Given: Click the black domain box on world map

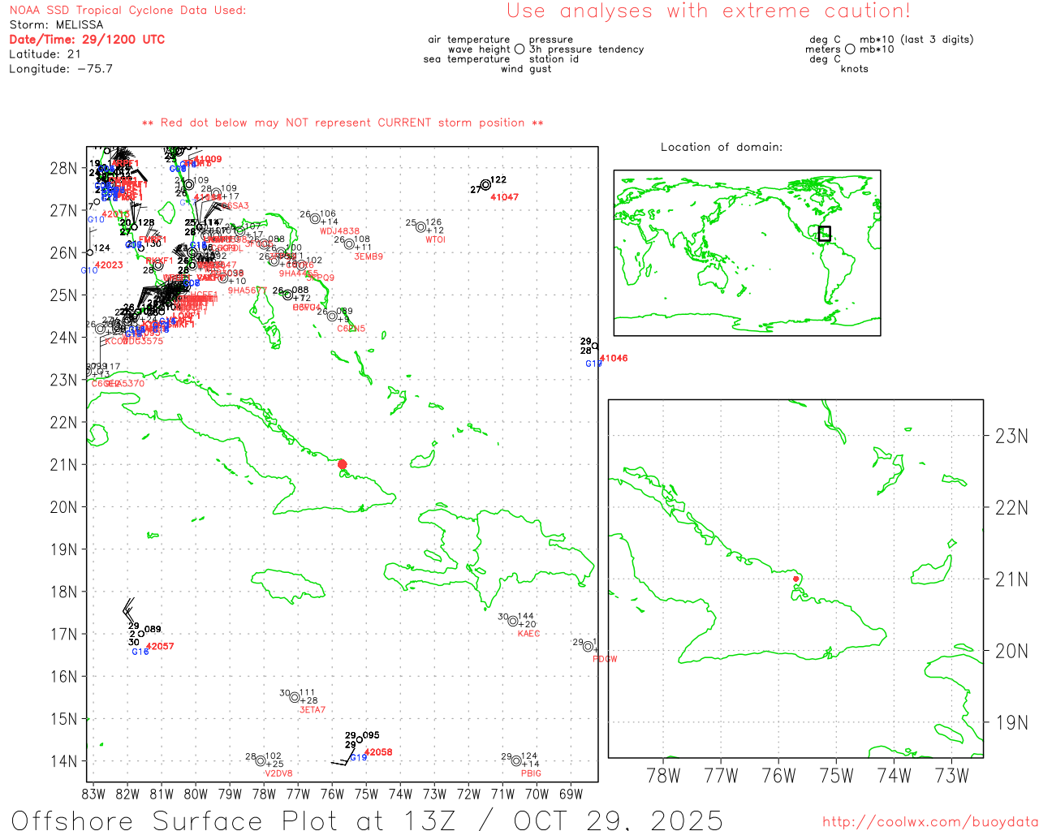Looking at the screenshot, I should tap(824, 234).
